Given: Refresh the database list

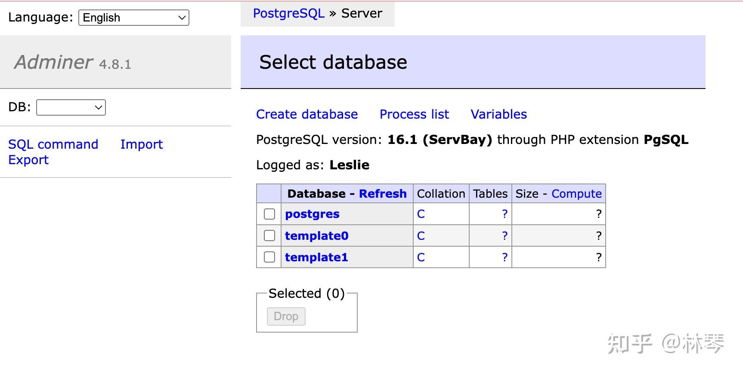Looking at the screenshot, I should [x=383, y=194].
